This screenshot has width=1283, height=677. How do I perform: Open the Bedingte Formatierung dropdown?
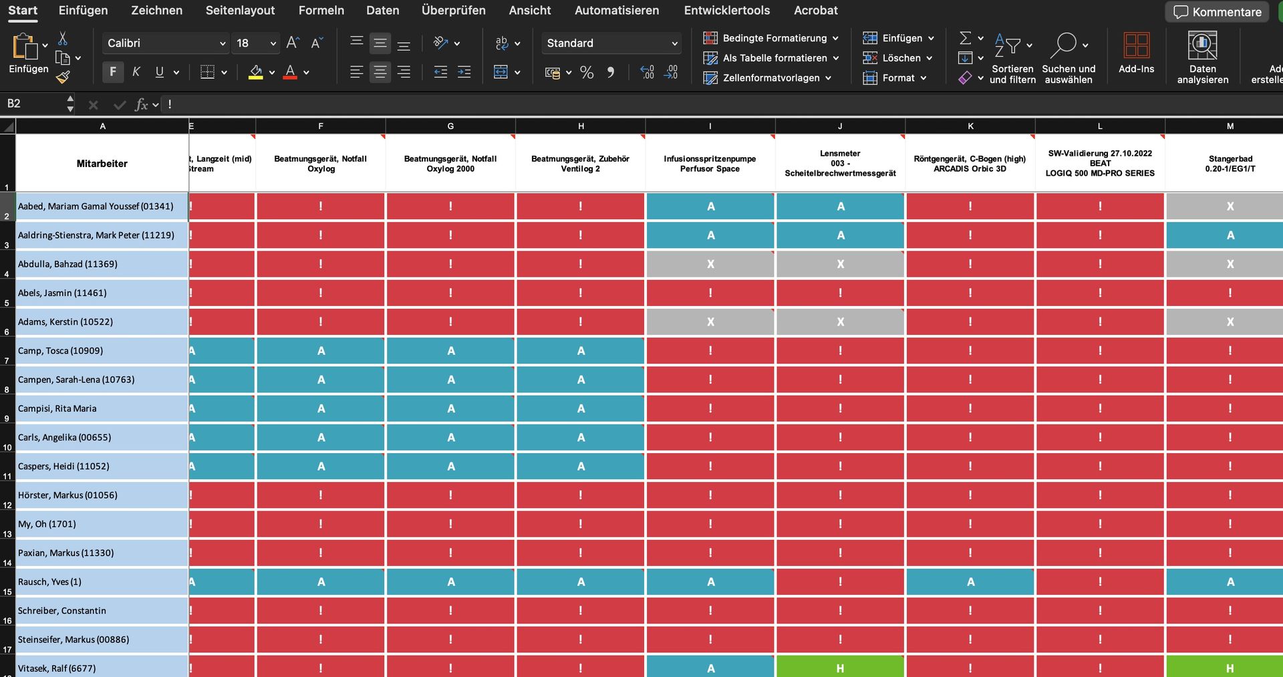(770, 38)
